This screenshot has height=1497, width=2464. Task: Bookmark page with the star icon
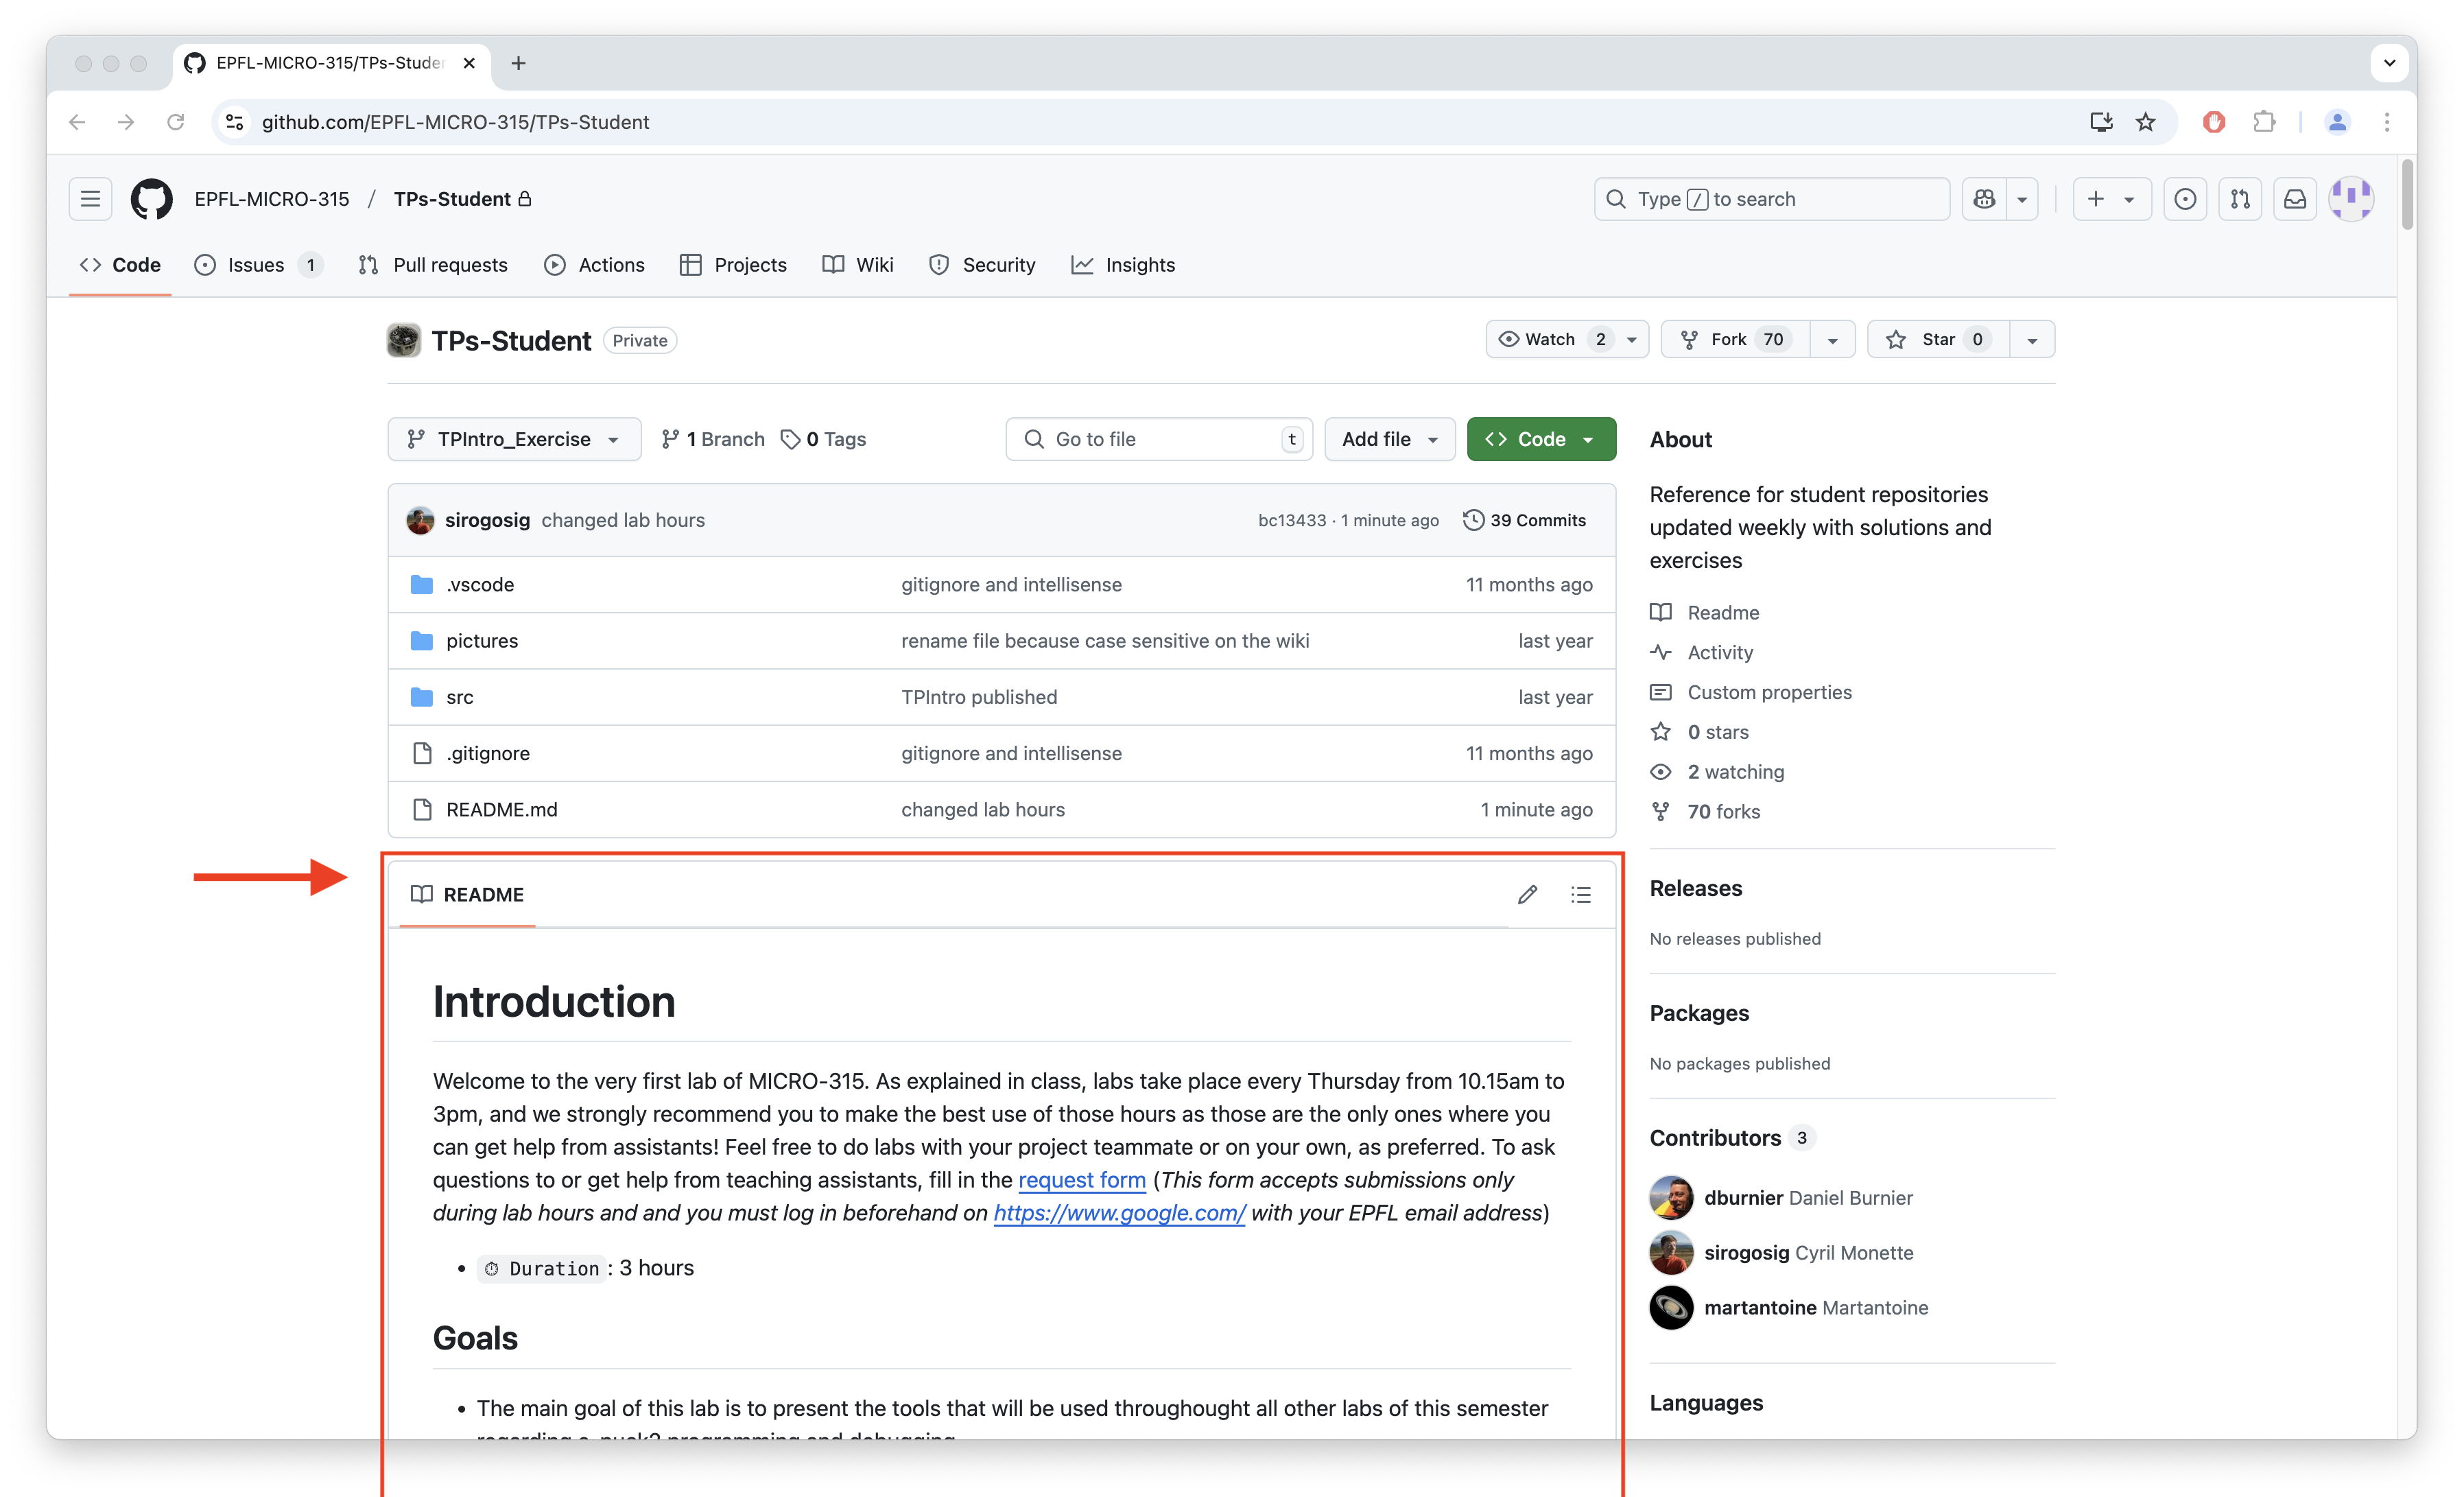[x=2146, y=122]
